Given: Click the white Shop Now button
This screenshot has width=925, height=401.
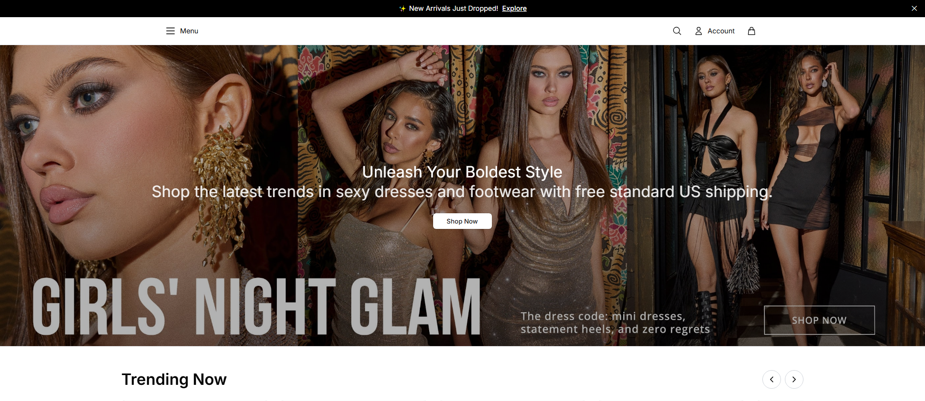Looking at the screenshot, I should [x=462, y=221].
